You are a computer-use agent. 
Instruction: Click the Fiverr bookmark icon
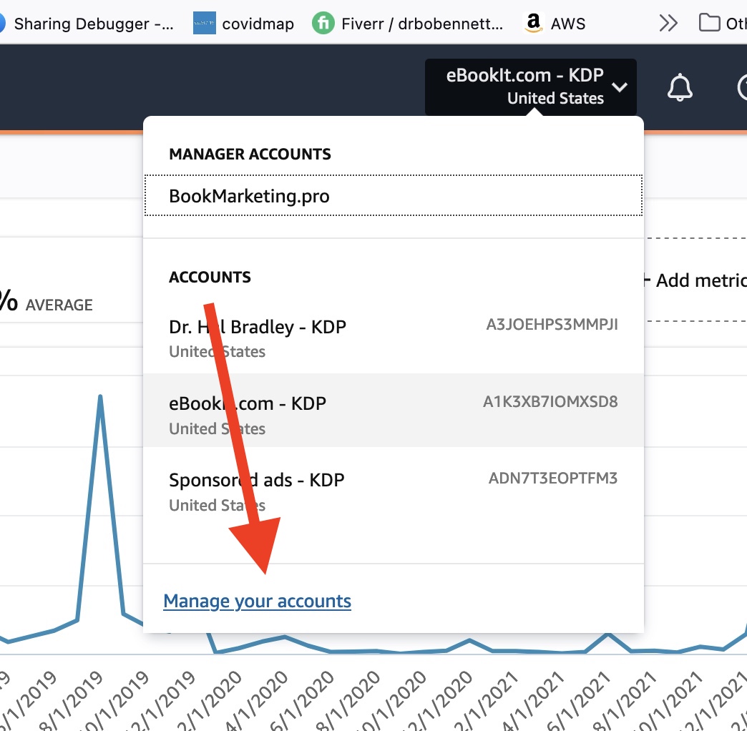[323, 23]
